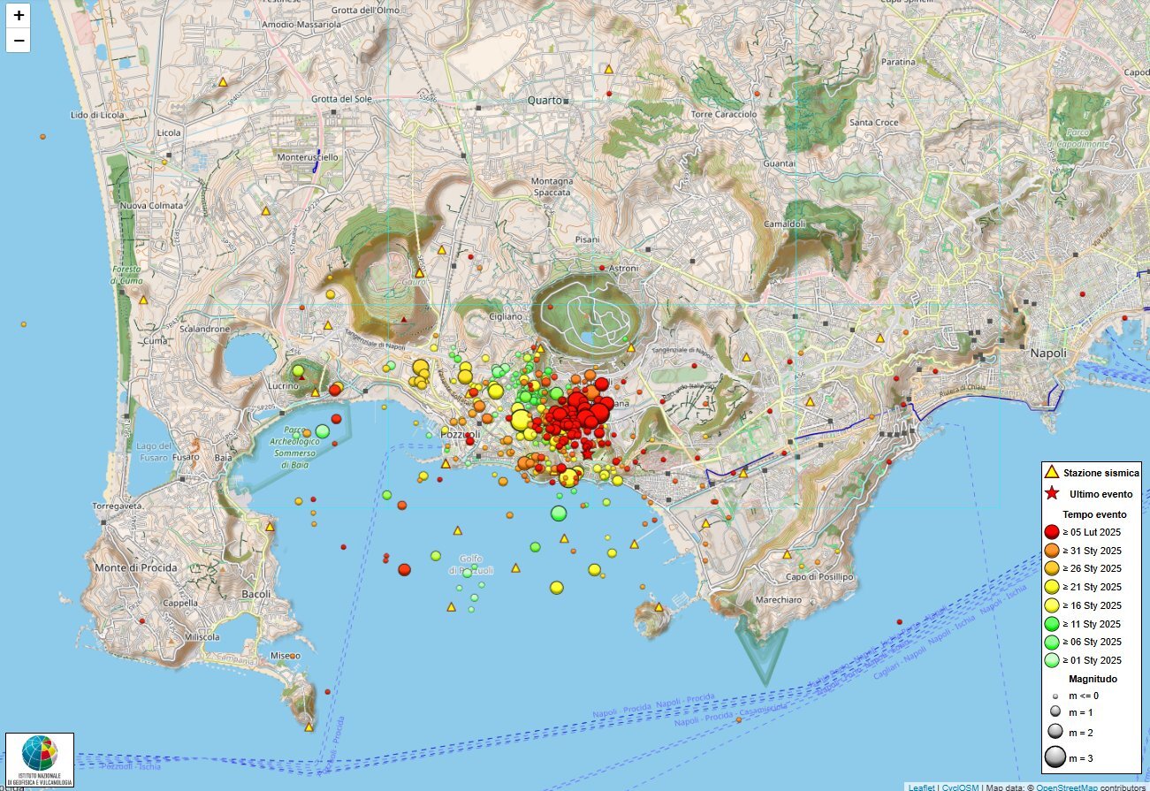Select the station triangle directly below the Golfo di Pozzuoli label
The width and height of the screenshot is (1150, 791).
tap(451, 607)
